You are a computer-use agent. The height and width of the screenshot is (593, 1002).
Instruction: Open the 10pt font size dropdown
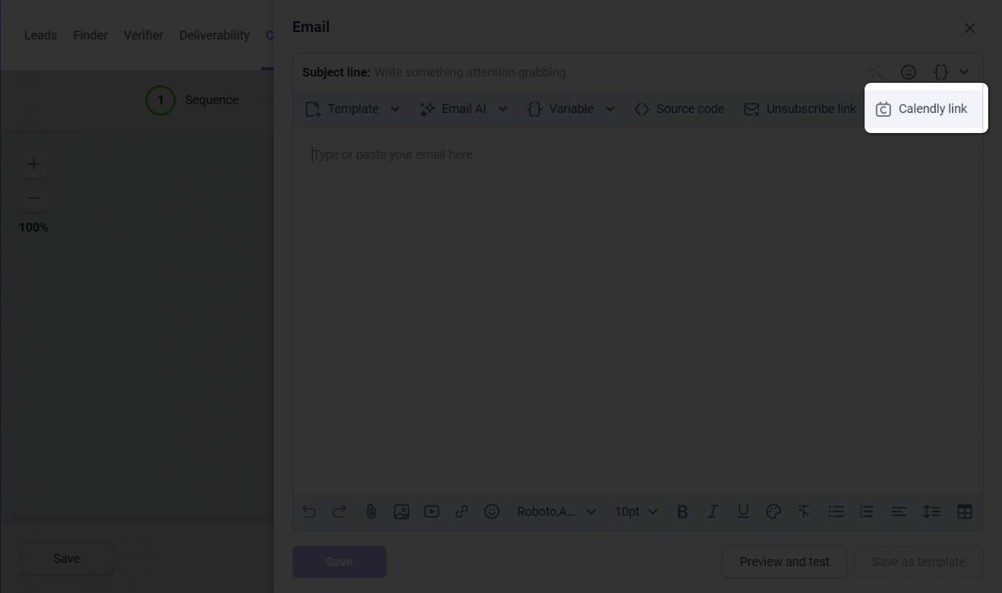(x=636, y=512)
